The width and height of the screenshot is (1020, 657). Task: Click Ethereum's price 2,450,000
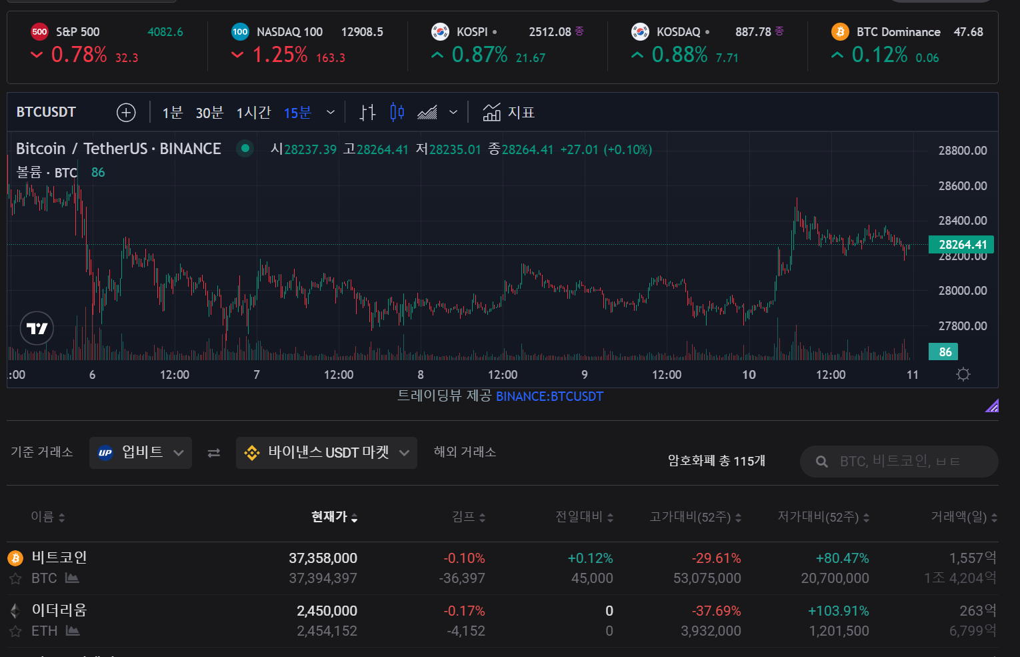coord(327,611)
